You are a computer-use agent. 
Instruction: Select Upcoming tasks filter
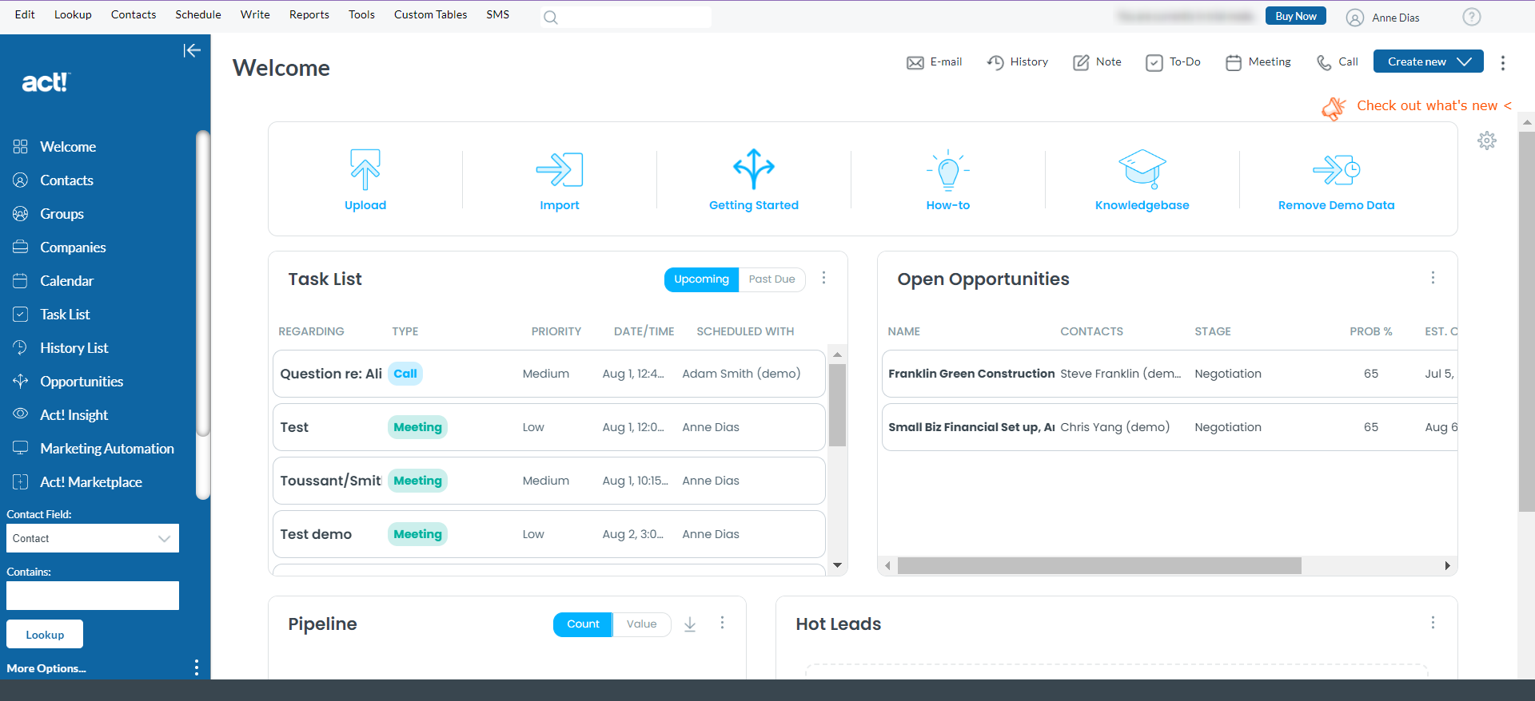(701, 279)
